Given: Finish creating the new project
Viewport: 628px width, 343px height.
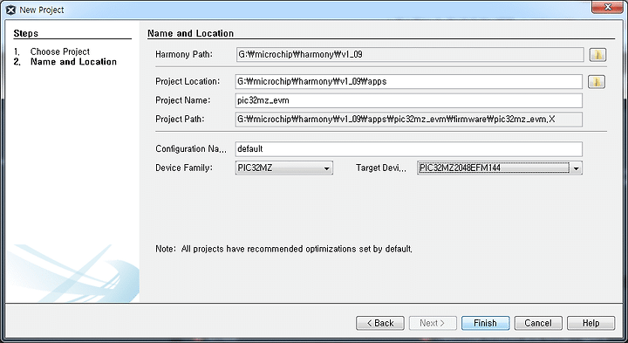Looking at the screenshot, I should 486,323.
